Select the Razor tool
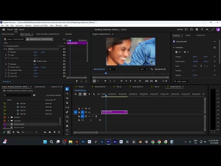Viewport: 221px width, 166px height. [x=67, y=103]
